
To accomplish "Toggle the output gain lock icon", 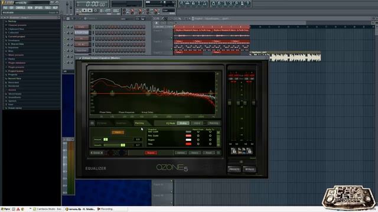I will 249,151.
